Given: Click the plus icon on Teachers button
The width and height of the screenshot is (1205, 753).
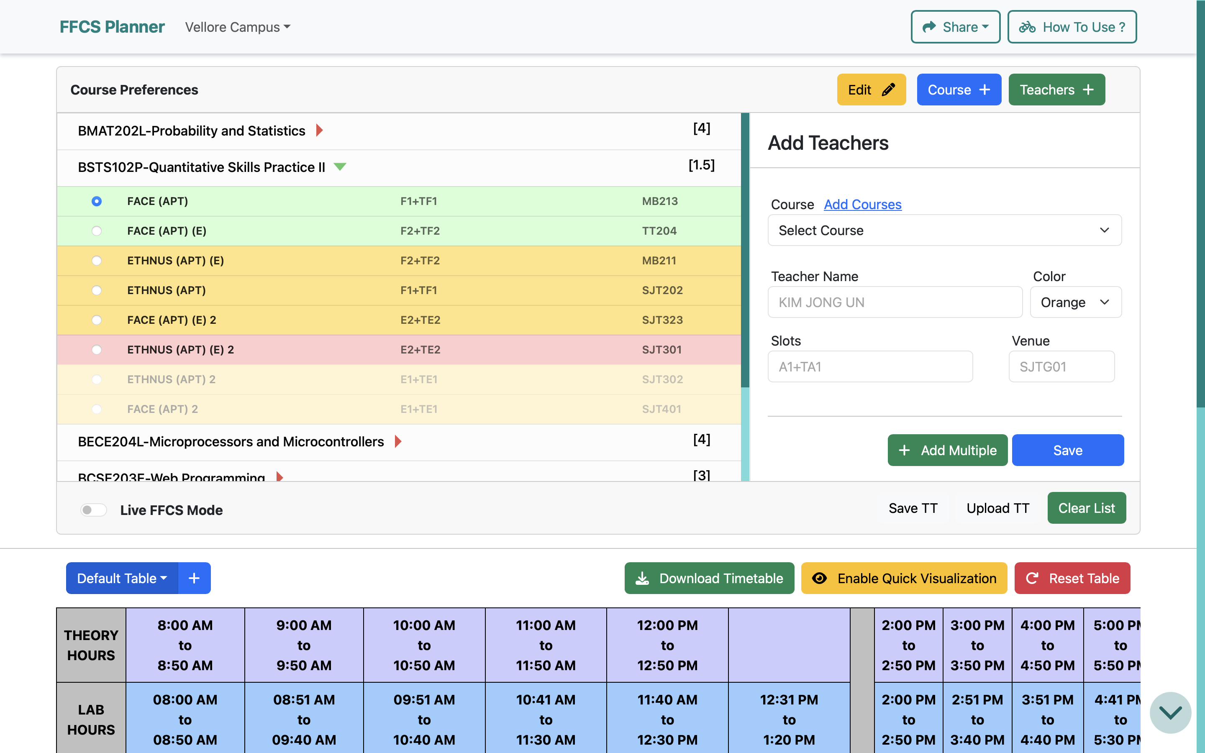Looking at the screenshot, I should coord(1089,90).
